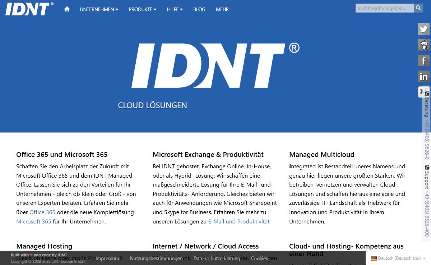Share on LinkedIn via the in icon
The width and height of the screenshot is (431, 265).
(424, 76)
